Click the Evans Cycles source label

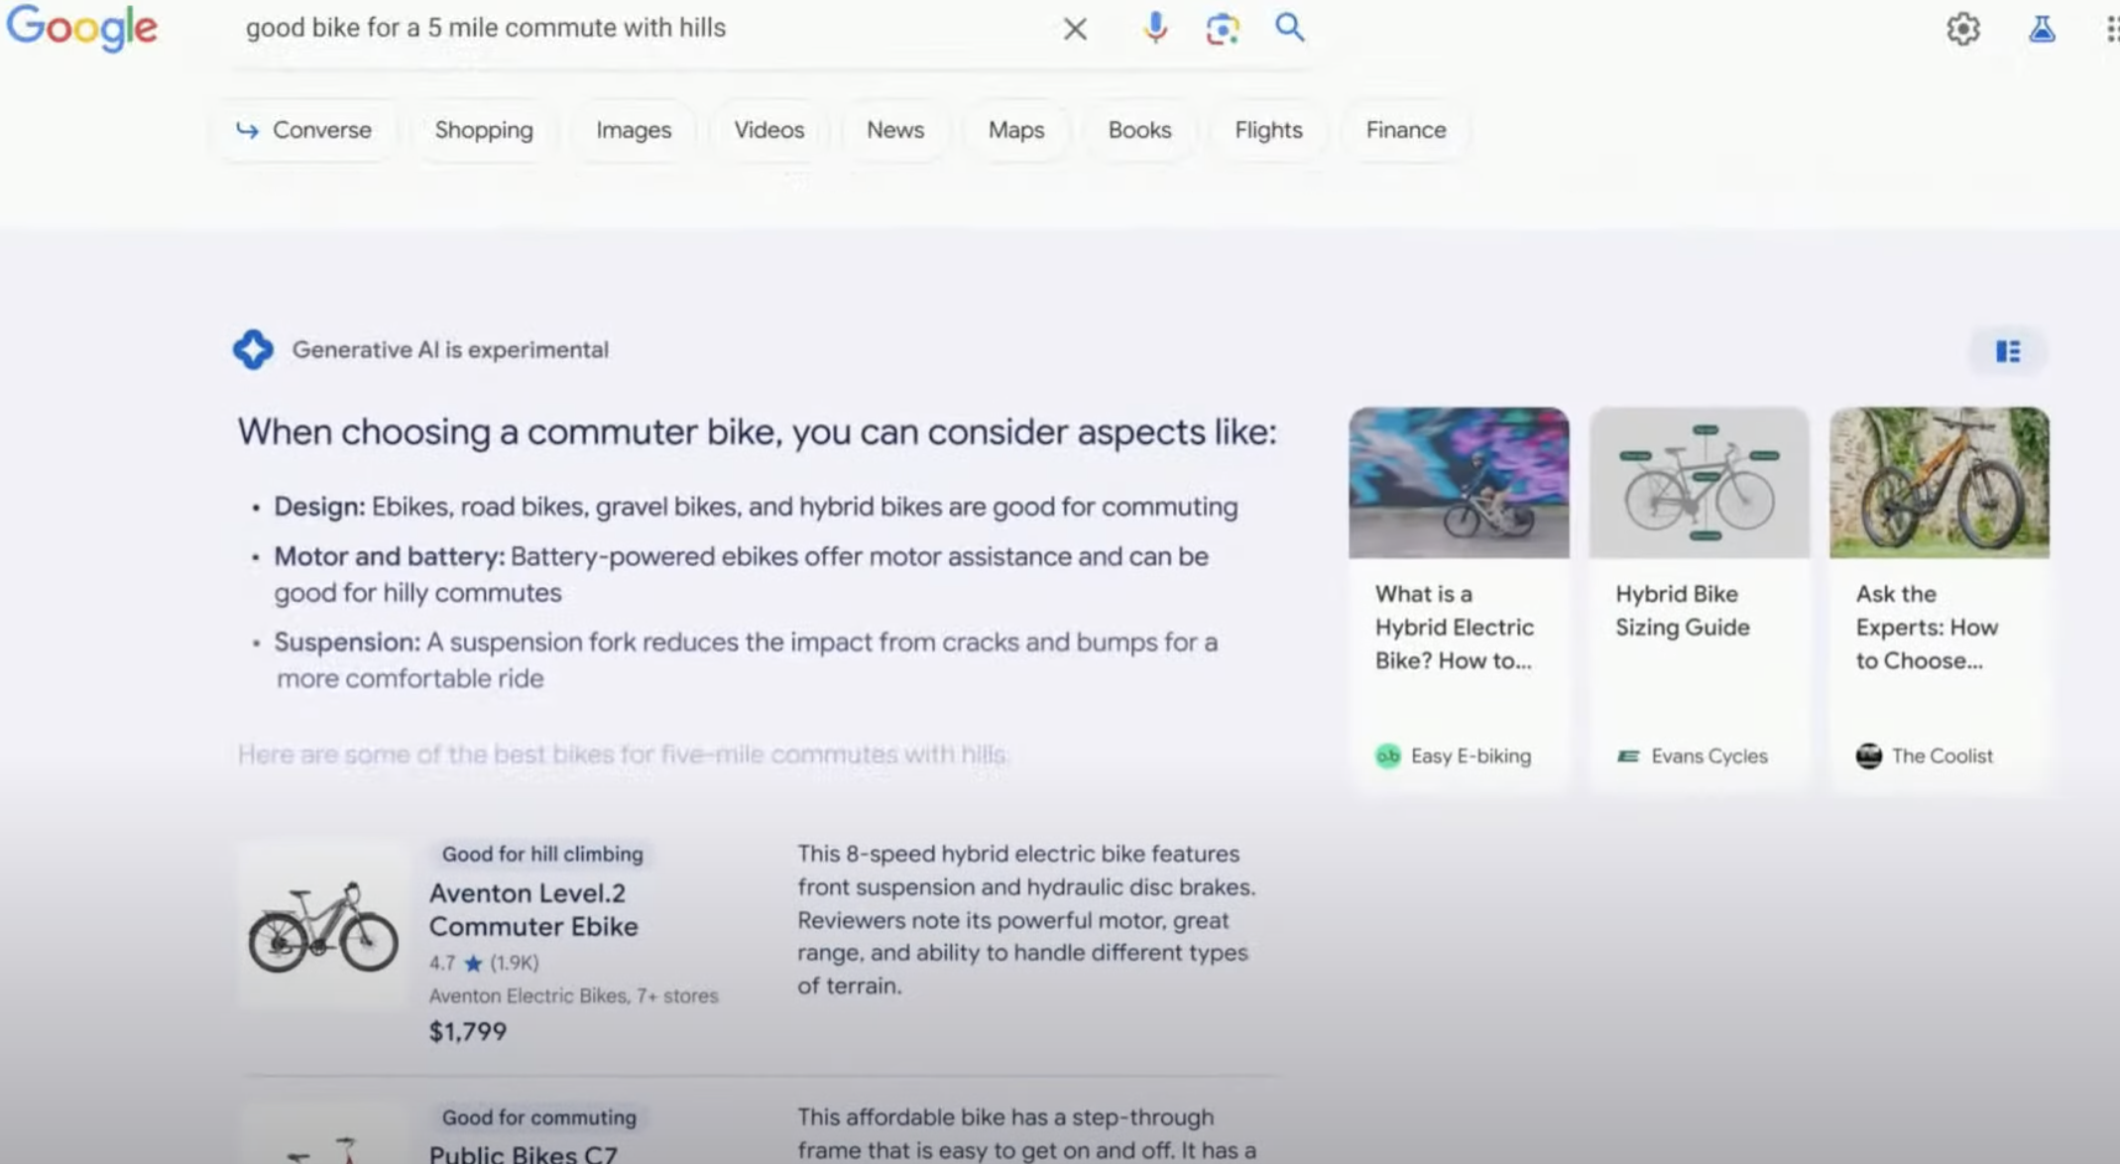click(1709, 757)
